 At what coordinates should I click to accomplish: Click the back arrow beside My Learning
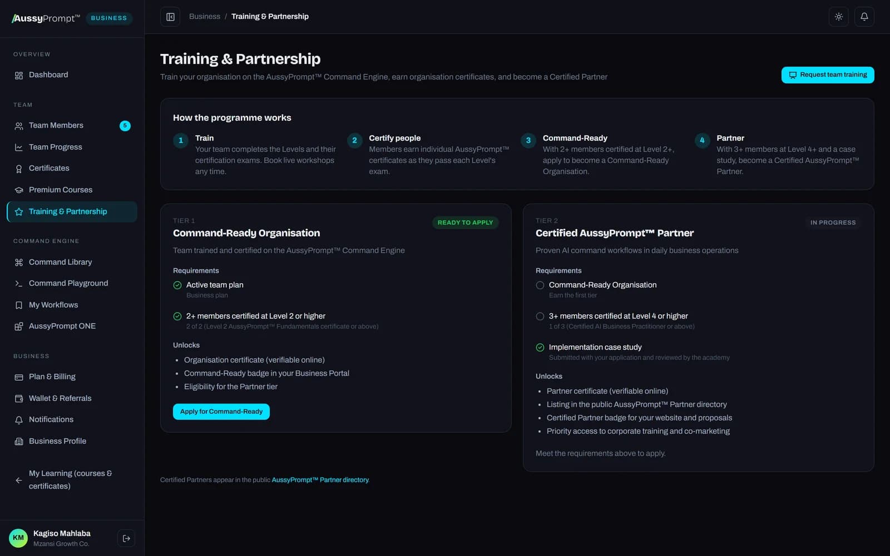[x=19, y=480]
